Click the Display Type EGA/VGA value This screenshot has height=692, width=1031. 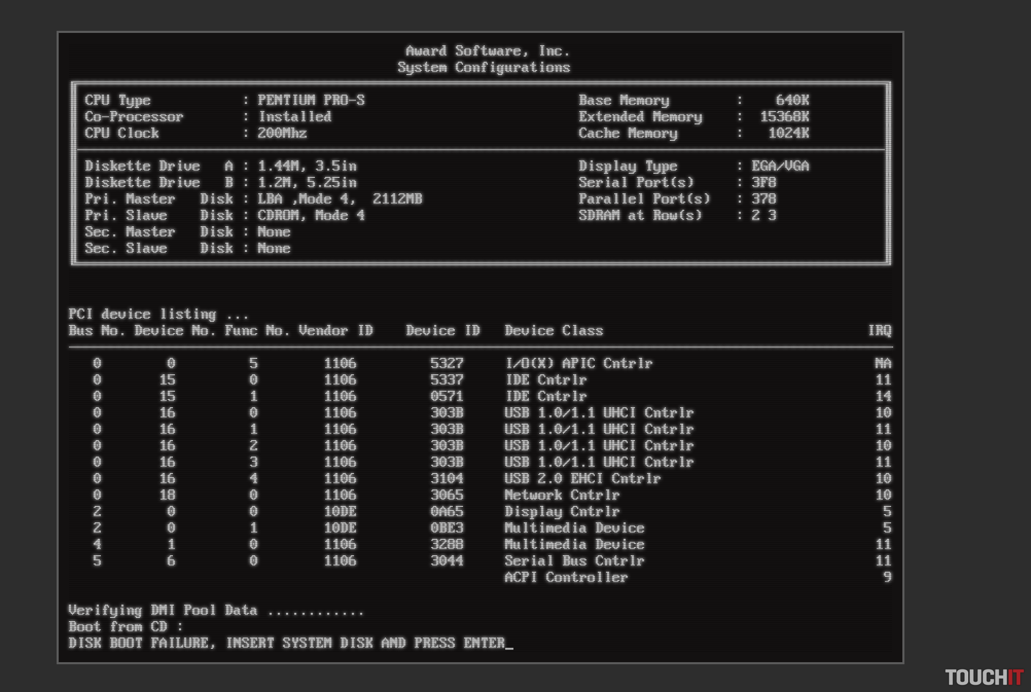coord(780,166)
